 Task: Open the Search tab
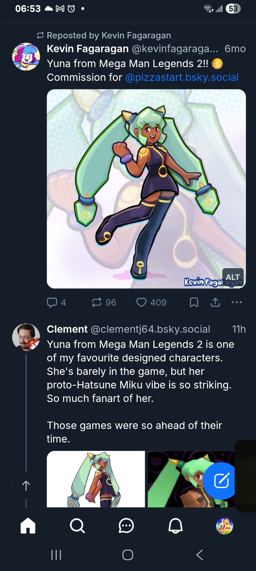pyautogui.click(x=77, y=526)
